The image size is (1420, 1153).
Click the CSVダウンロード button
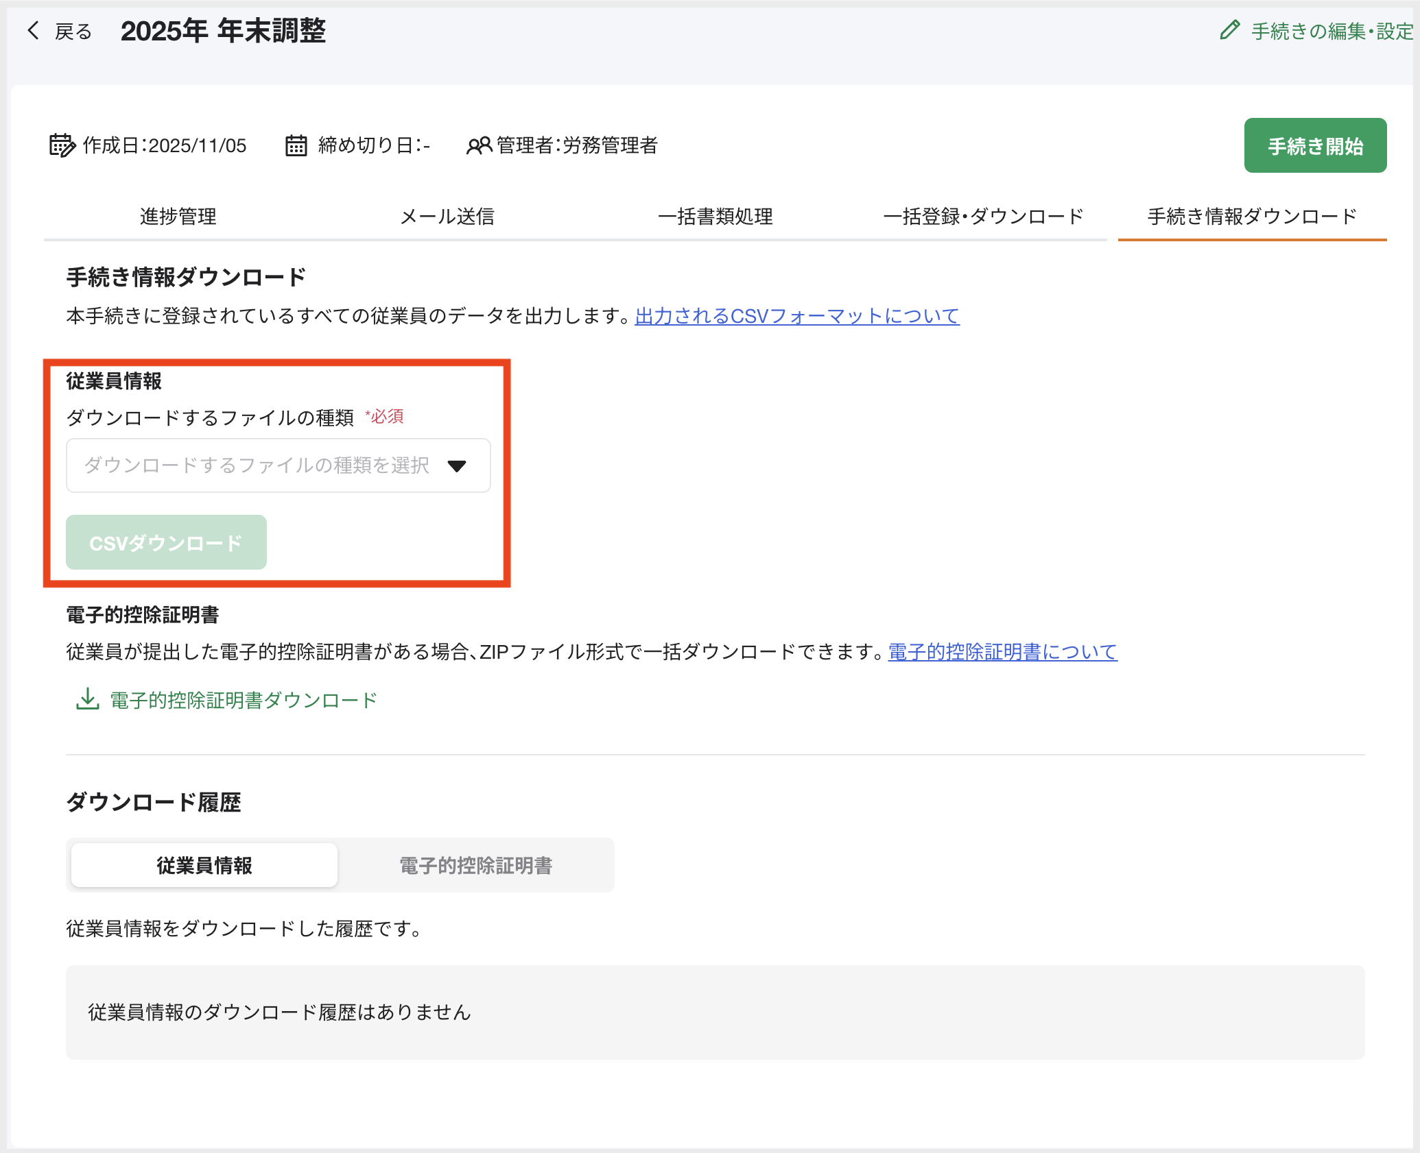coord(165,542)
